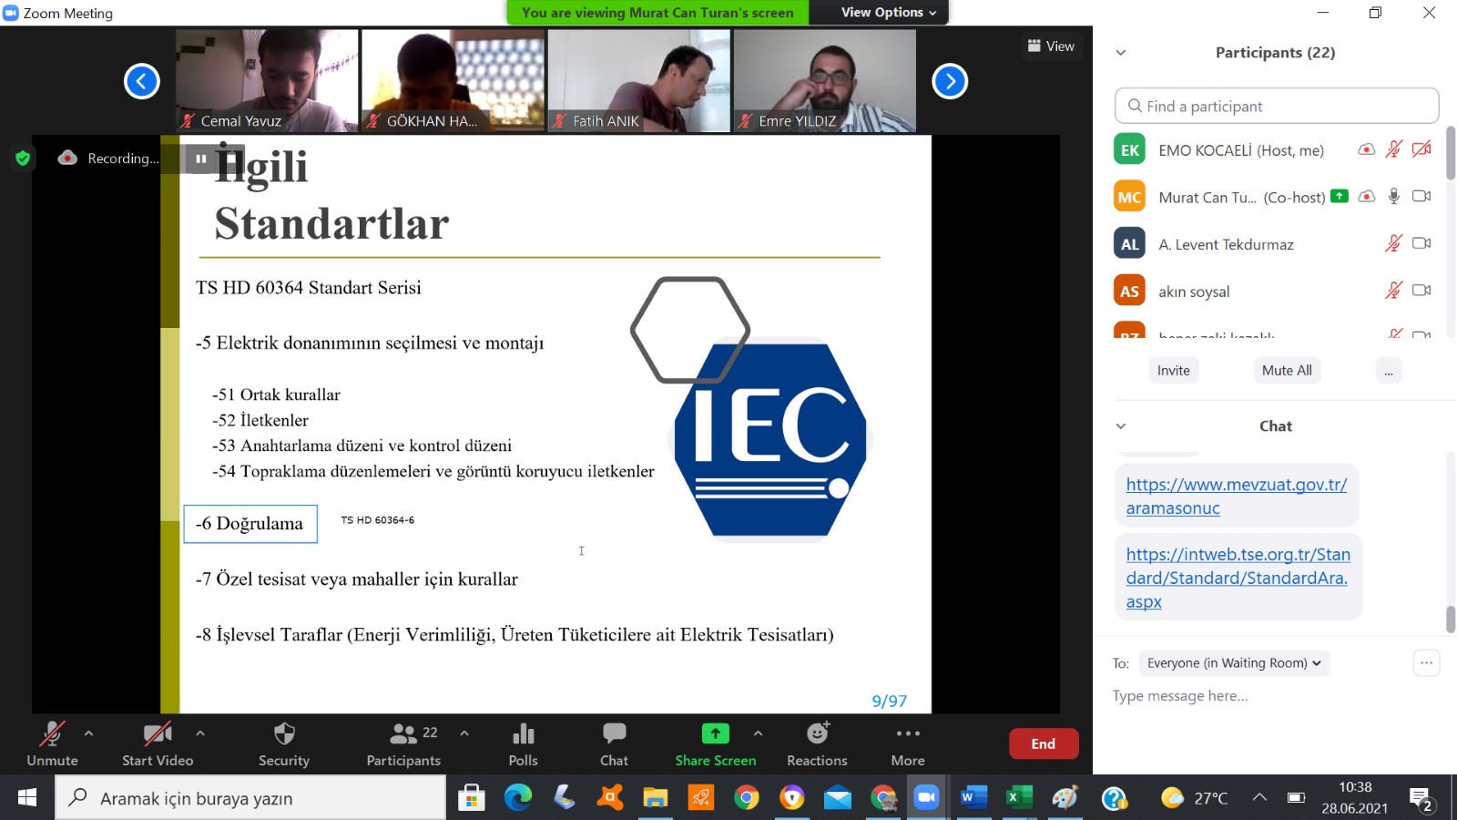Viewport: 1457px width, 820px height.
Task: Open the View layout button
Action: pyautogui.click(x=1051, y=46)
